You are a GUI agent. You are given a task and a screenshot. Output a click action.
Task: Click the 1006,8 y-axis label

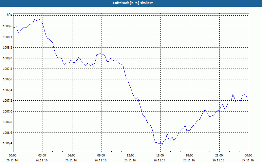[8, 122]
